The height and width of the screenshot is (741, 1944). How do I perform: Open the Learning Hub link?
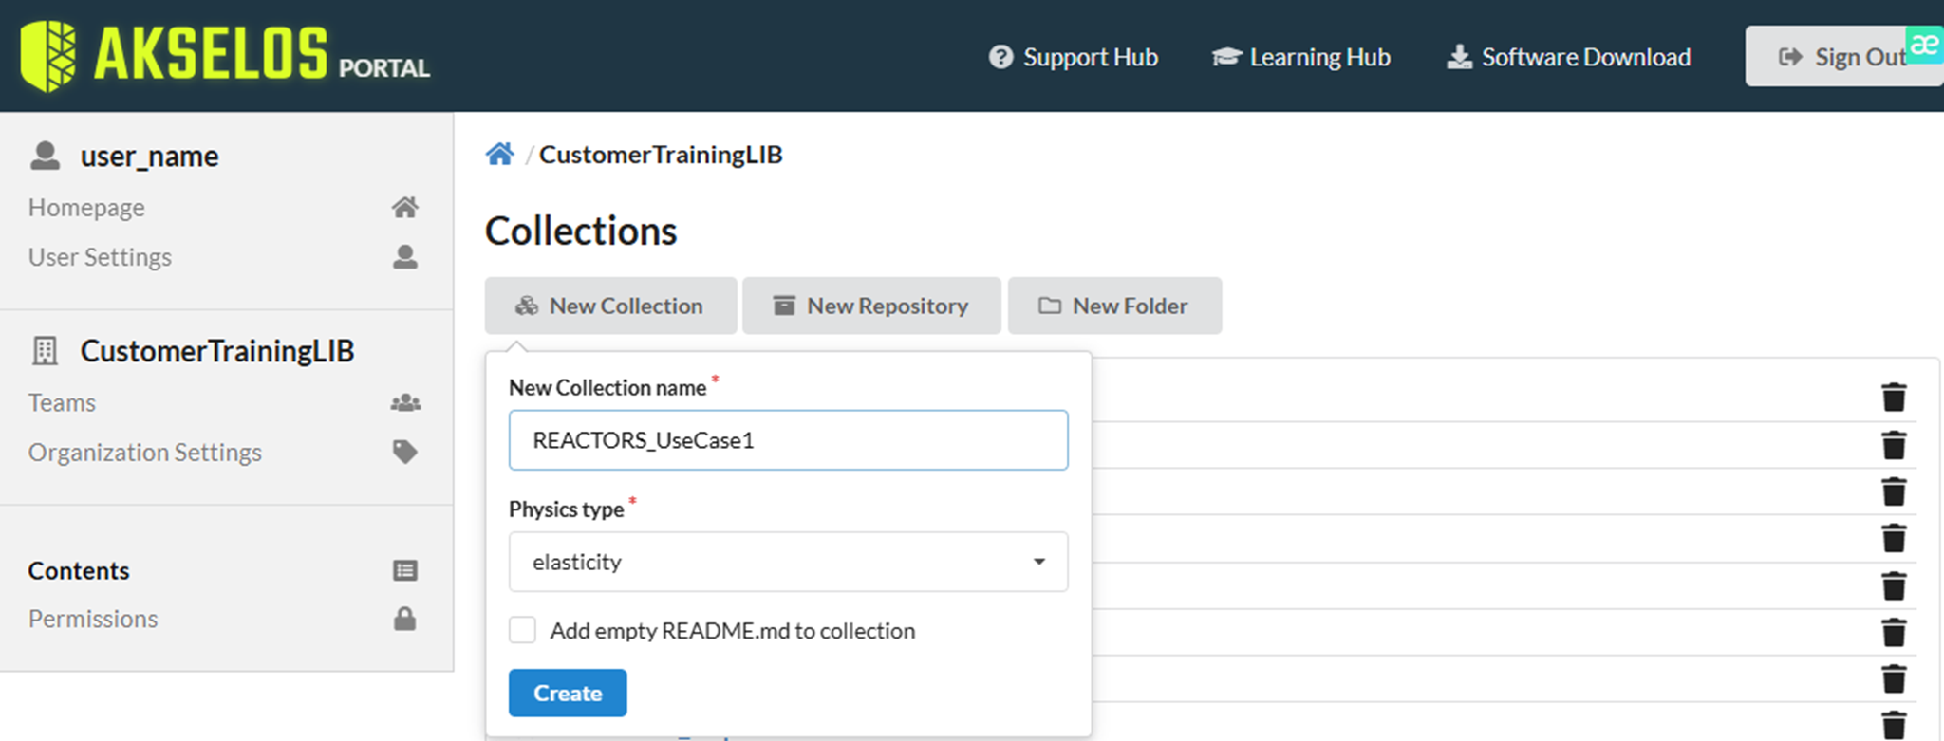[x=1301, y=57]
